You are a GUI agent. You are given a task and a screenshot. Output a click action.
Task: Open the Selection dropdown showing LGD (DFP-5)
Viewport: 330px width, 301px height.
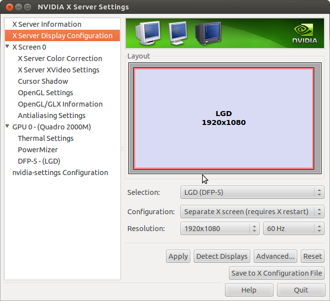point(252,192)
